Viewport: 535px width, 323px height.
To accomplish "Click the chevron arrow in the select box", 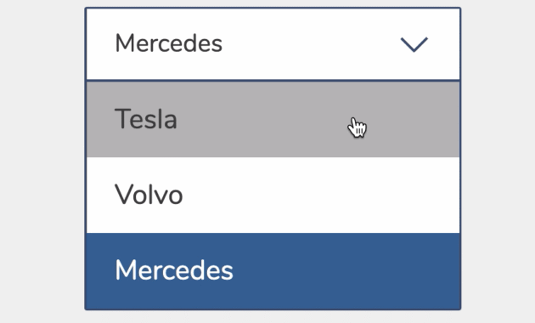I will click(414, 44).
